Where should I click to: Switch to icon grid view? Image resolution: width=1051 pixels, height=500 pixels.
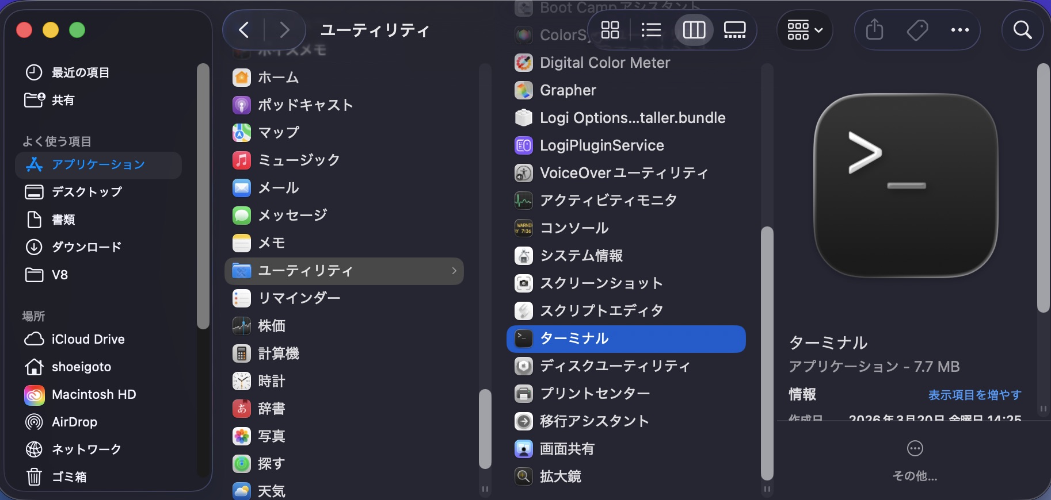coord(610,30)
